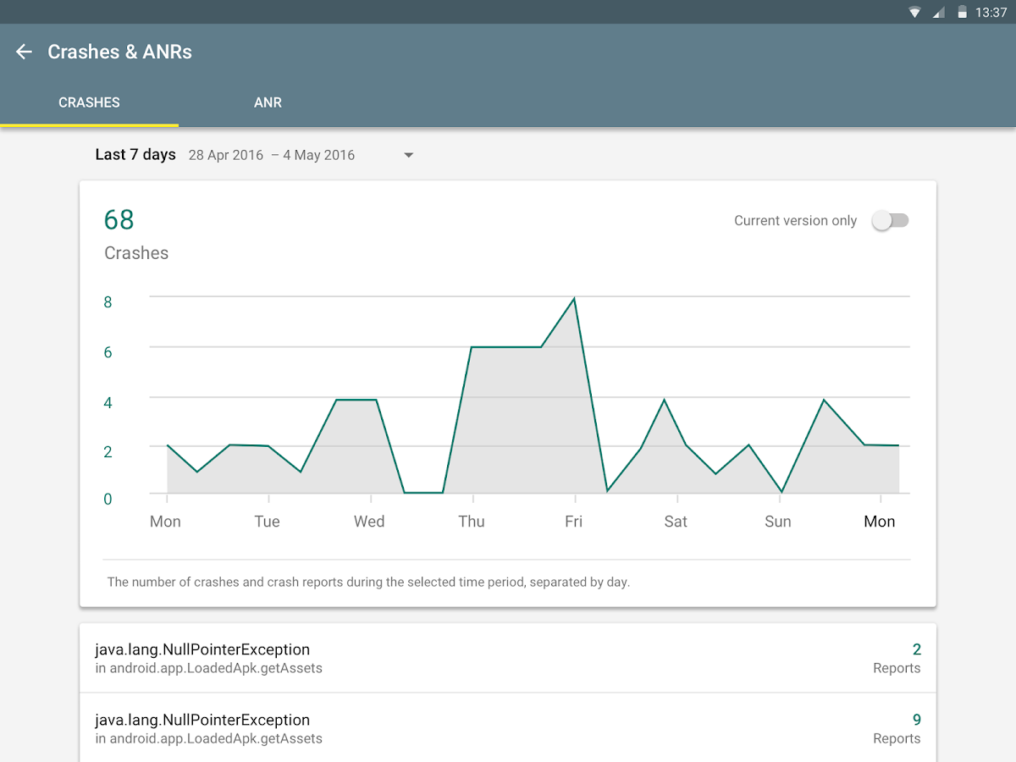This screenshot has width=1016, height=762.
Task: Tap the 9 Reports count
Action: click(915, 721)
